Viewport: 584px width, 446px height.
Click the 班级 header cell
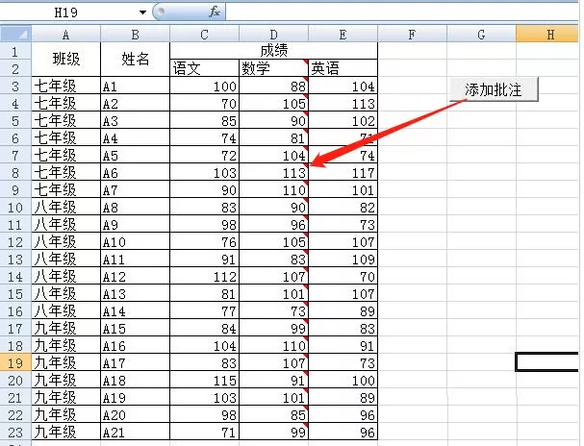(66, 60)
